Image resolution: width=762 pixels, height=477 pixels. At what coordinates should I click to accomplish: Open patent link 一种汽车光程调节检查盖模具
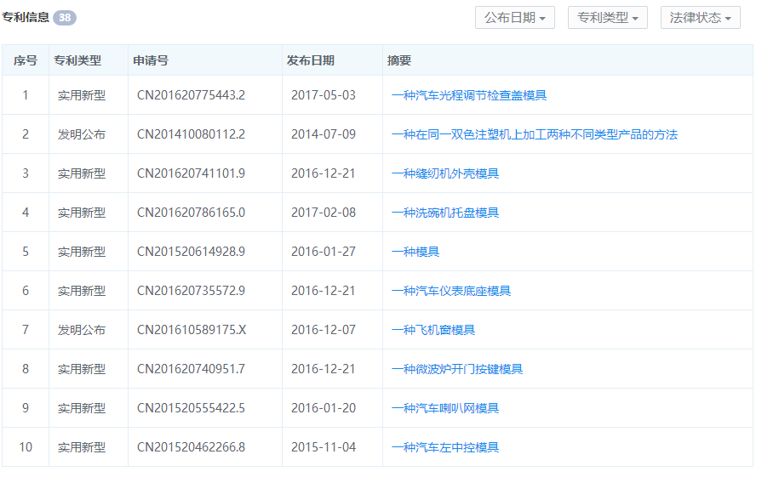click(468, 95)
